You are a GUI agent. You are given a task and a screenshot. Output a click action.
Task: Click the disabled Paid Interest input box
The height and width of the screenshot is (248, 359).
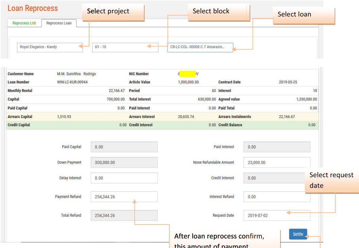click(x=276, y=147)
